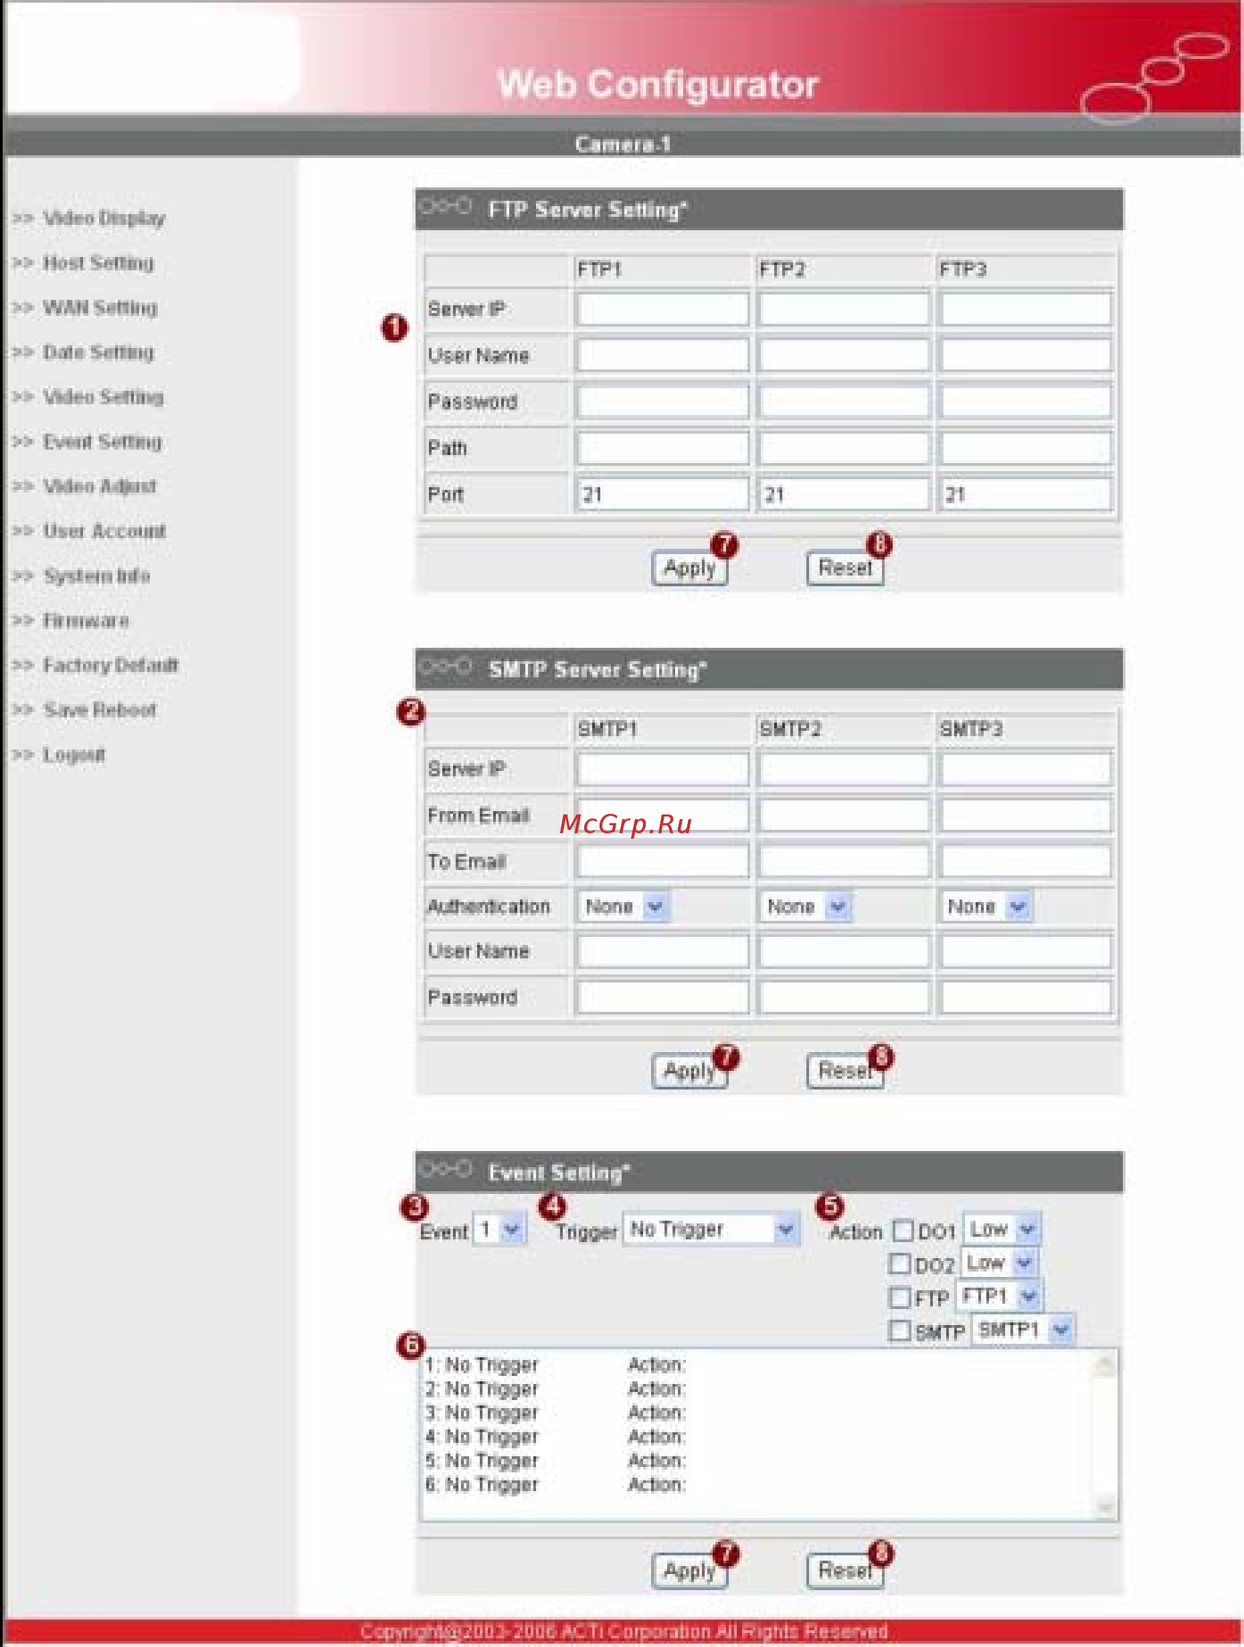Click the SMTP Server Setting header icon
Image resolution: width=1244 pixels, height=1647 pixels.
click(445, 666)
